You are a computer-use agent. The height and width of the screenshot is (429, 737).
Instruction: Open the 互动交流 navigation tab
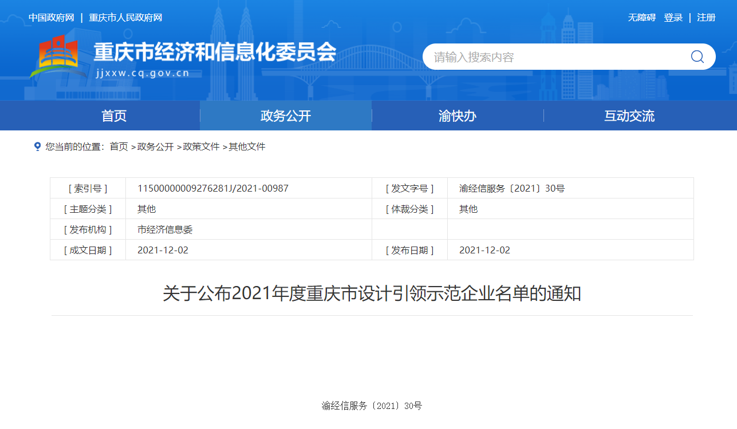[629, 116]
